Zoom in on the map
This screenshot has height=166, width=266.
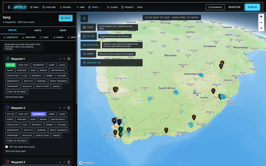(x=261, y=17)
